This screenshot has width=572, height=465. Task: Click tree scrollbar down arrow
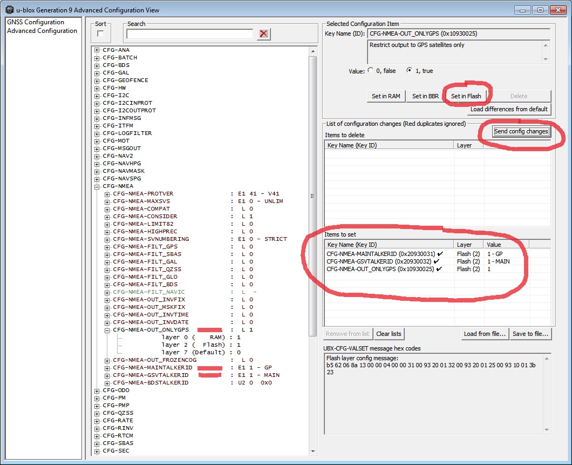312,451
